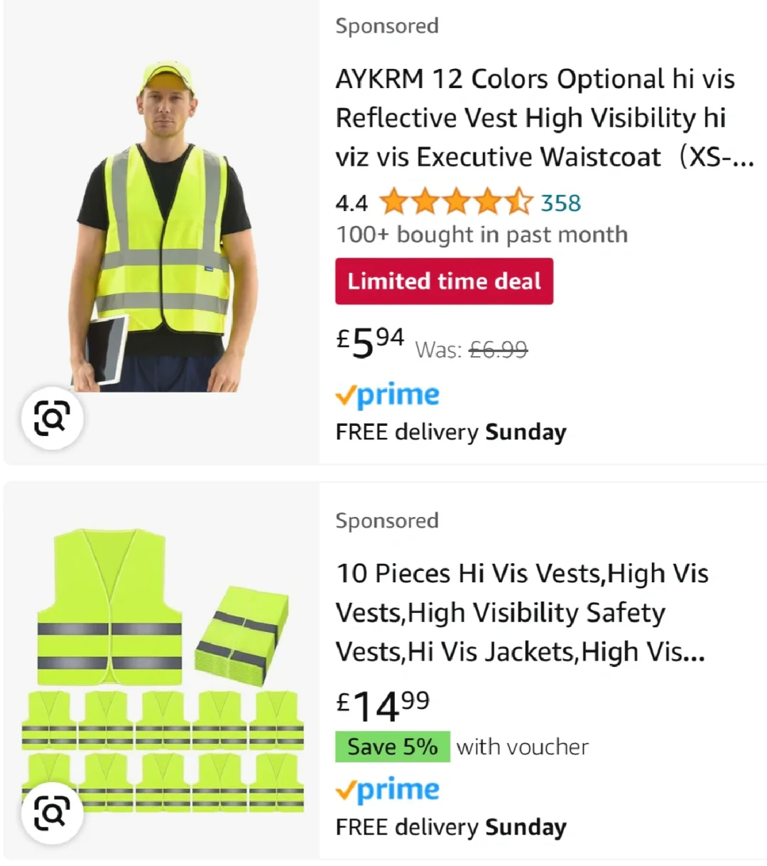Click second listing's Sponsored label

[387, 521]
